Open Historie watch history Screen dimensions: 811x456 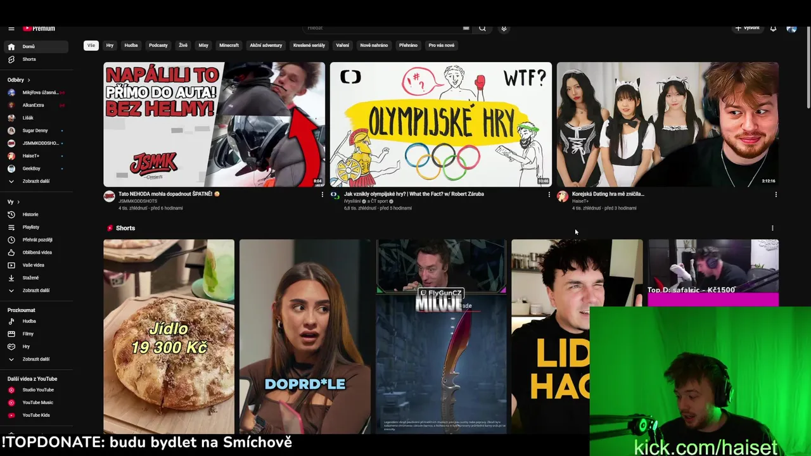pyautogui.click(x=35, y=214)
